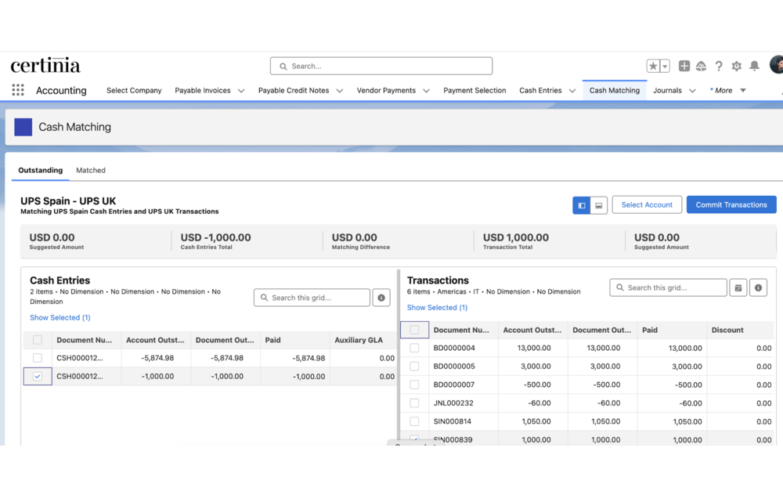This screenshot has width=783, height=495.
Task: Open the App Launcher waffle icon
Action: 17,89
